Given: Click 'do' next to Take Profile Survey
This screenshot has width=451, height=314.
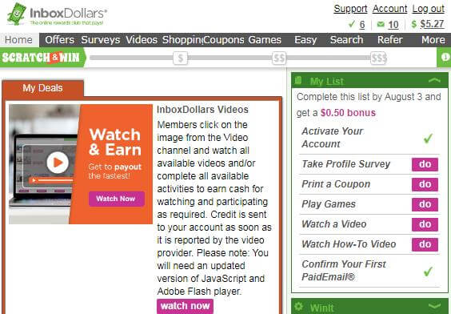Looking at the screenshot, I should 425,164.
